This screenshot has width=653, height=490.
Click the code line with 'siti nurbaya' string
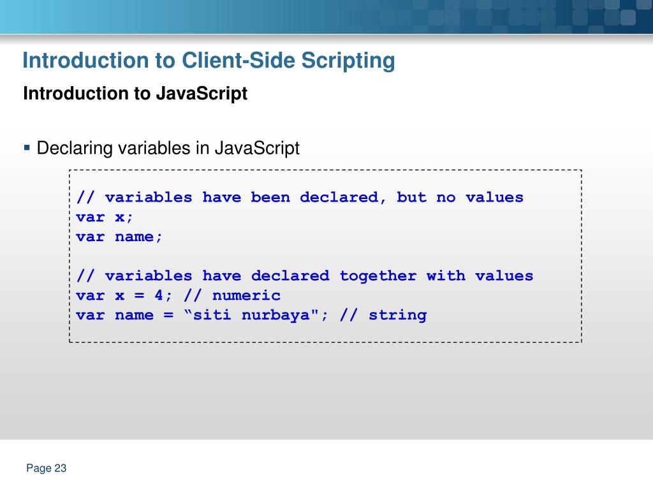251,315
